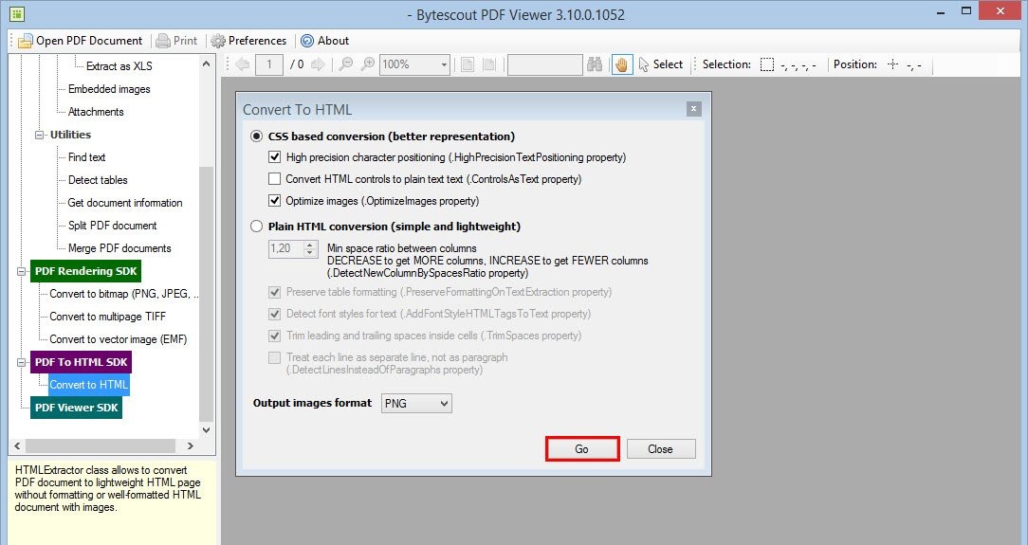Select Detect tables tree item

point(98,180)
